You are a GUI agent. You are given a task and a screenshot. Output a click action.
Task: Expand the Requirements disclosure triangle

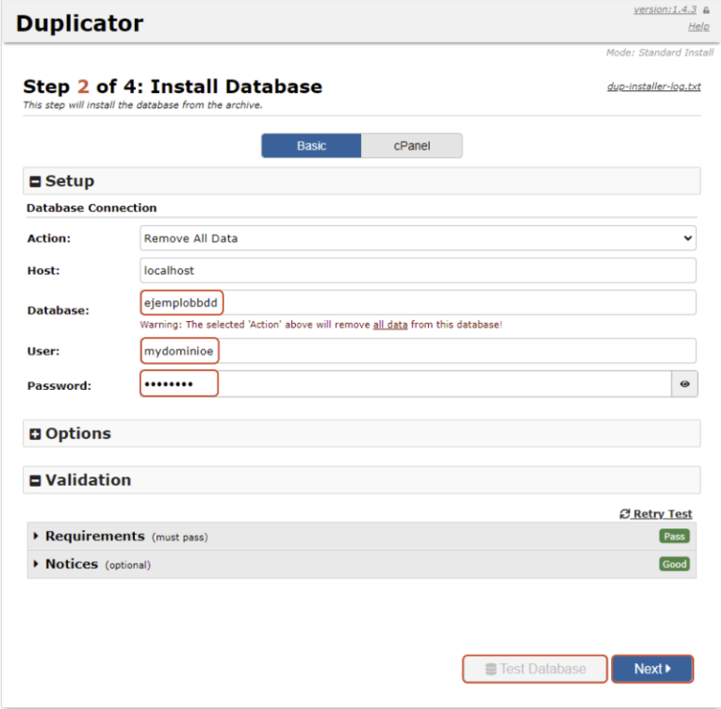pyautogui.click(x=36, y=536)
